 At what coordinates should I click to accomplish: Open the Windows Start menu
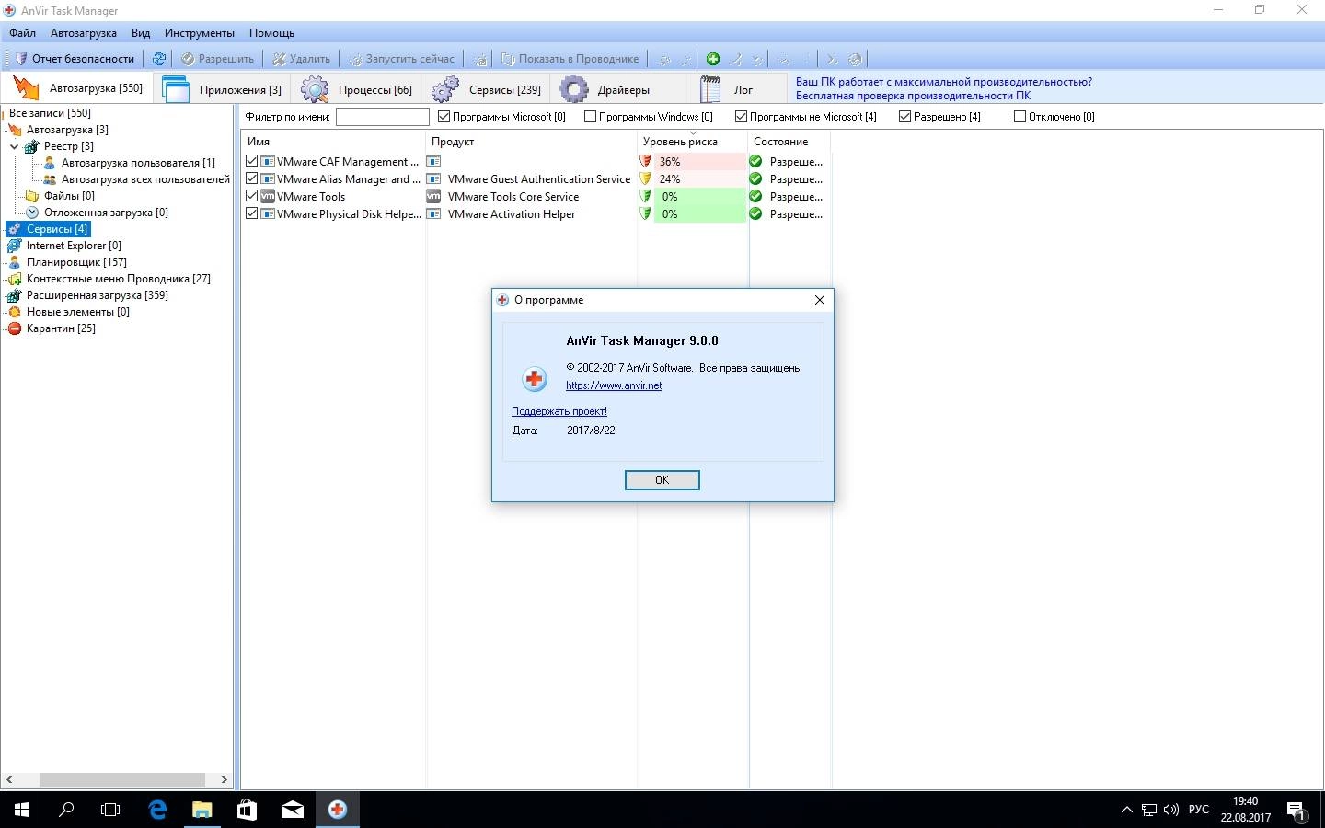tap(22, 810)
